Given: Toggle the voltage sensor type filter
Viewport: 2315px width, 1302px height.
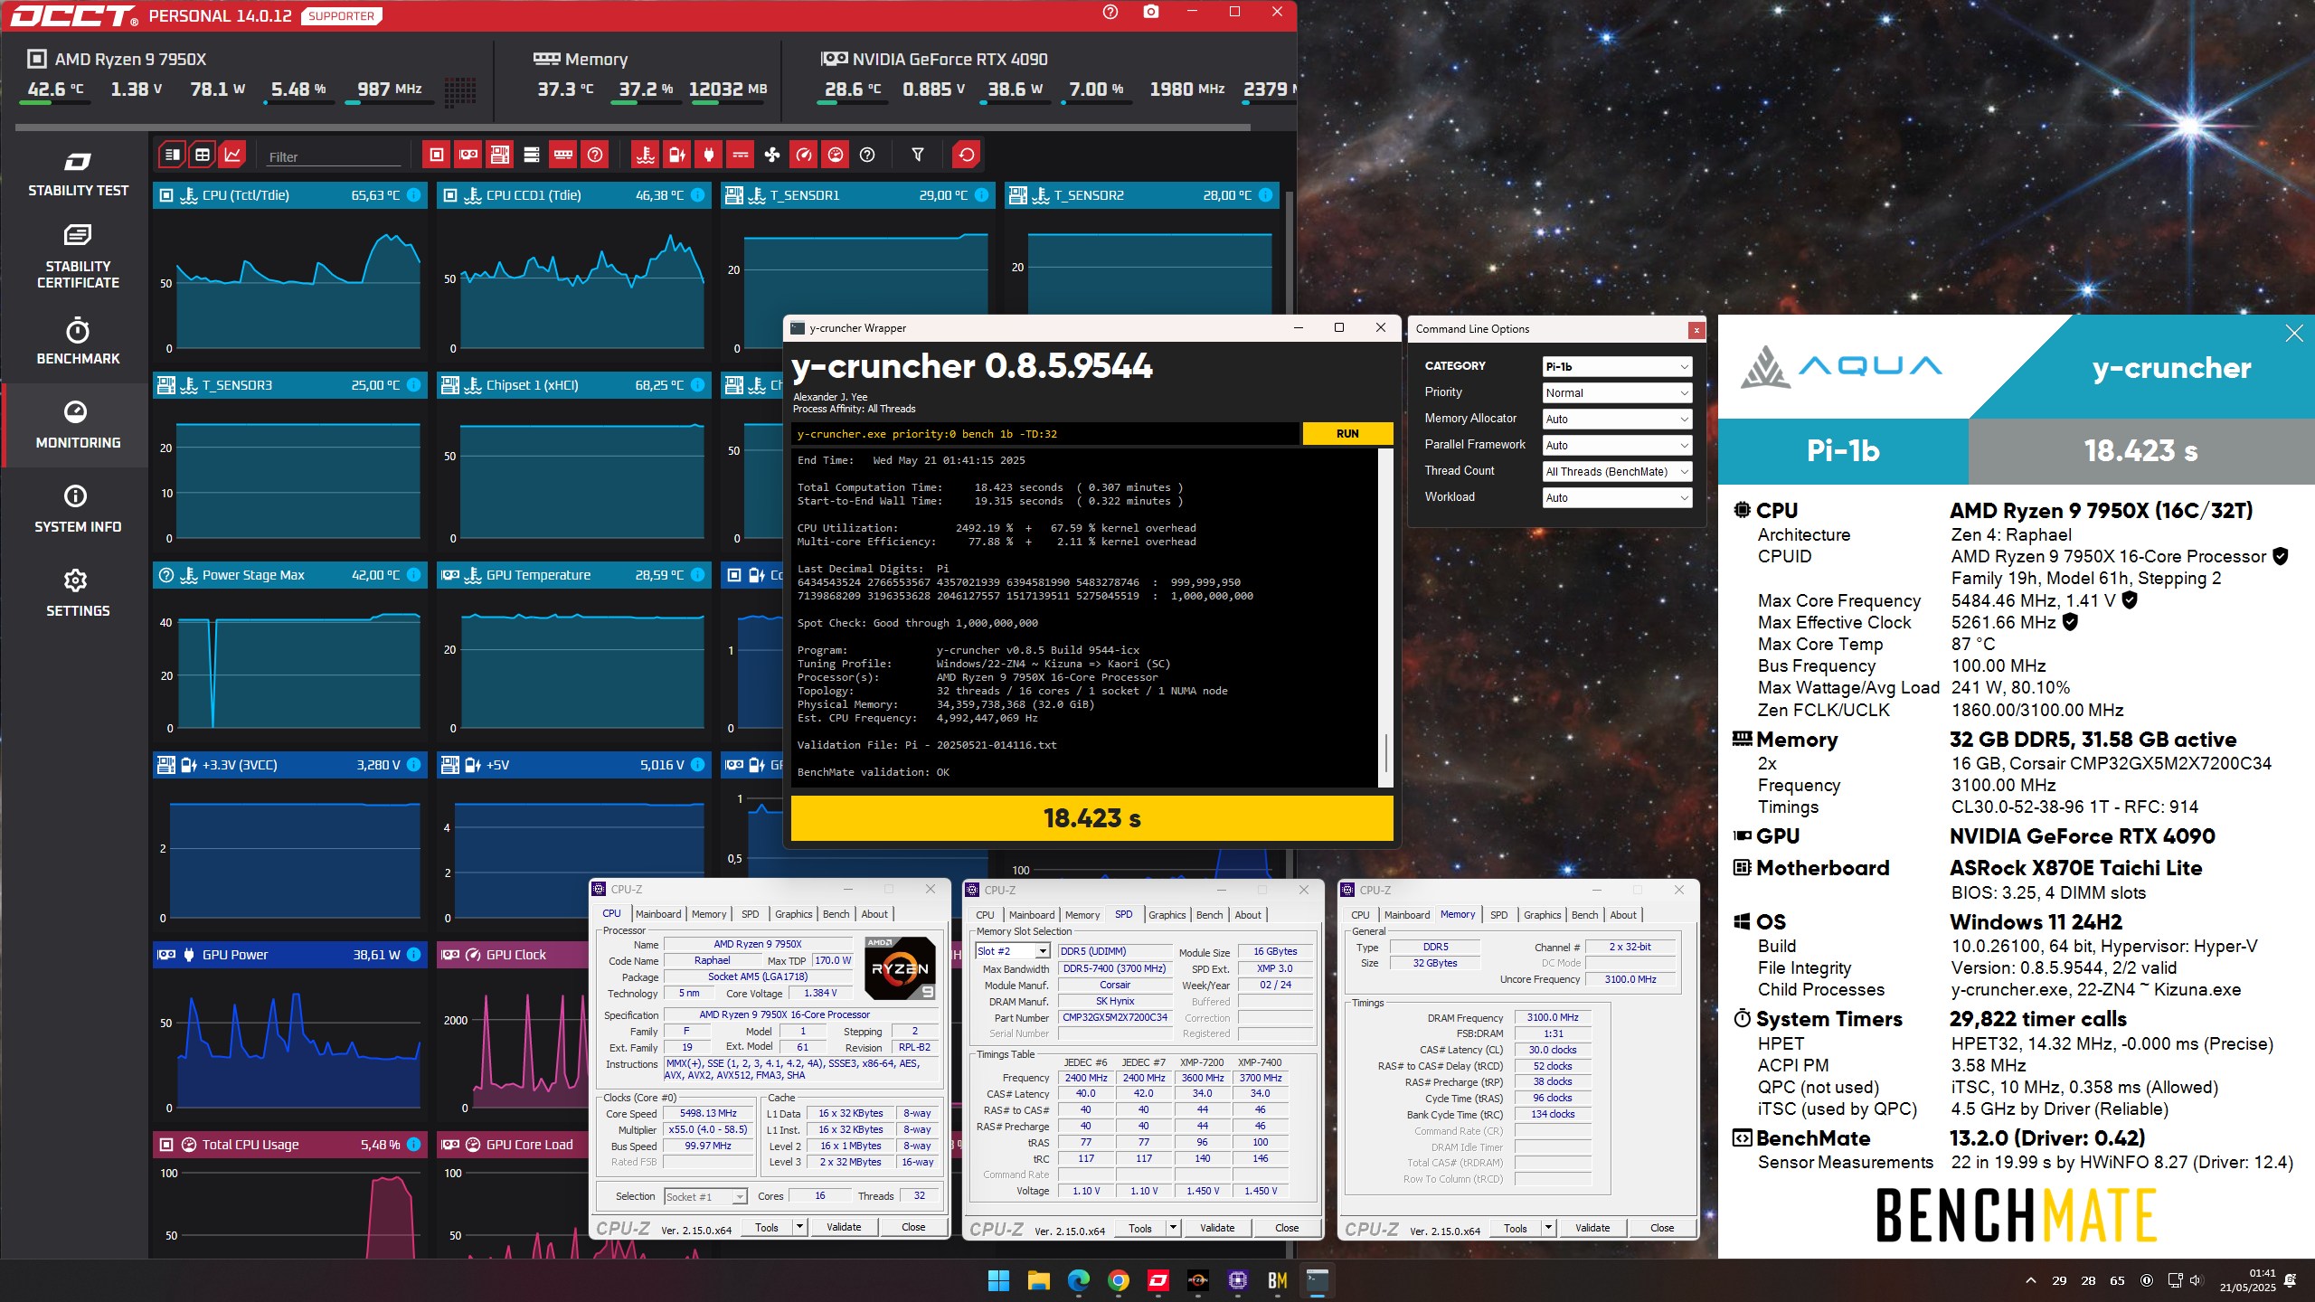Looking at the screenshot, I should (676, 155).
